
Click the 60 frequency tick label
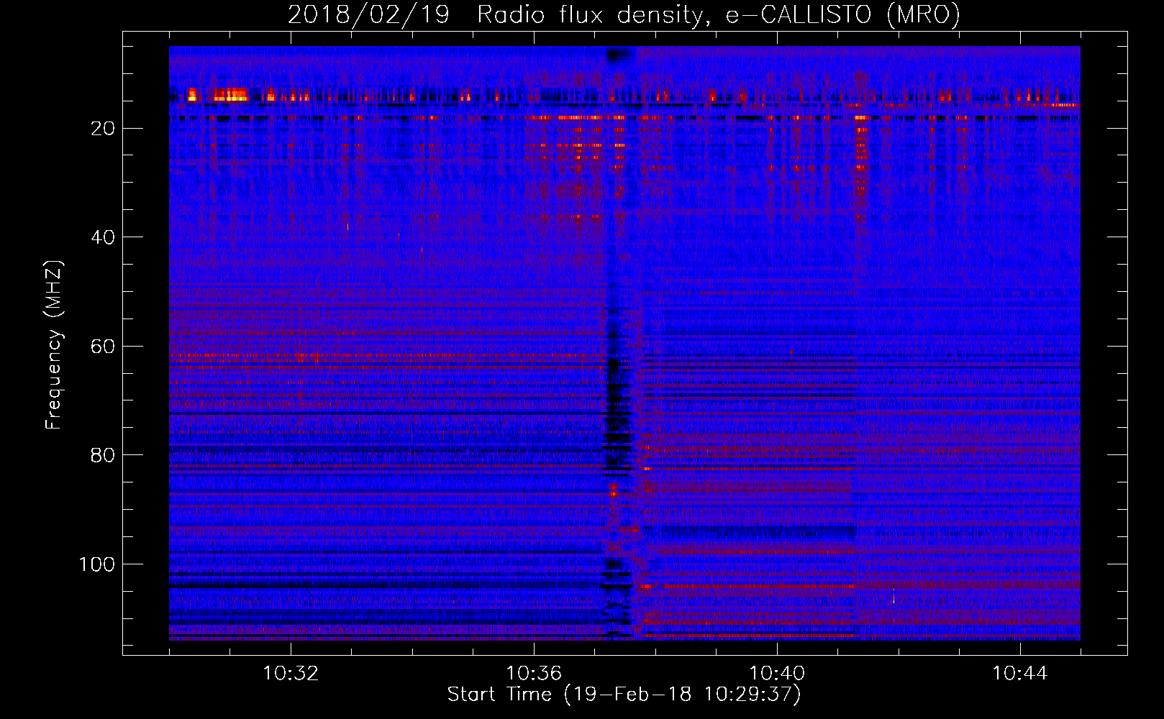coord(103,347)
